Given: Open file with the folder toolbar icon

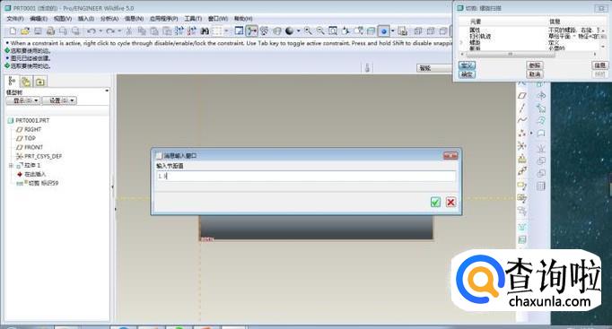Looking at the screenshot, I should (x=25, y=30).
